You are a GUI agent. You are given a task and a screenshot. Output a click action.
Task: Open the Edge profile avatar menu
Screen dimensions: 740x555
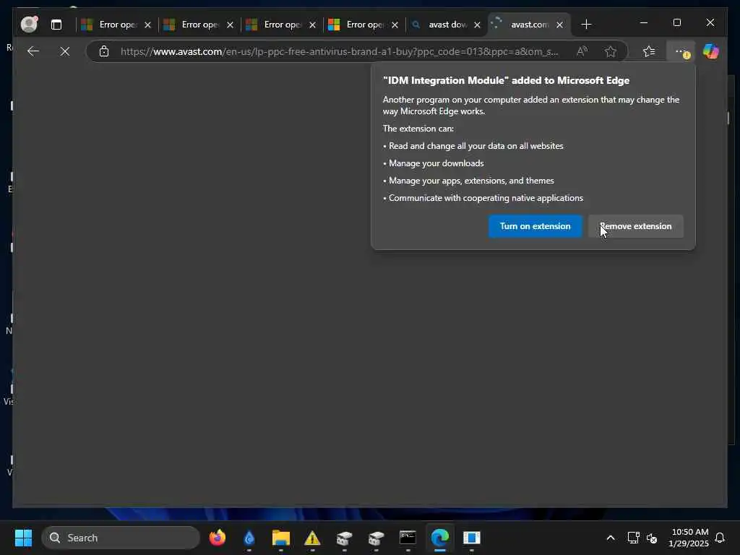(29, 24)
